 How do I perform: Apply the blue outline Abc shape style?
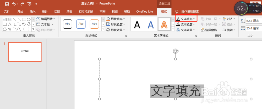tap(81, 24)
